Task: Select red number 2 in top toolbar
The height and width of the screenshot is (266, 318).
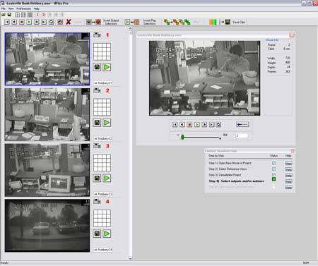Action: point(43,15)
